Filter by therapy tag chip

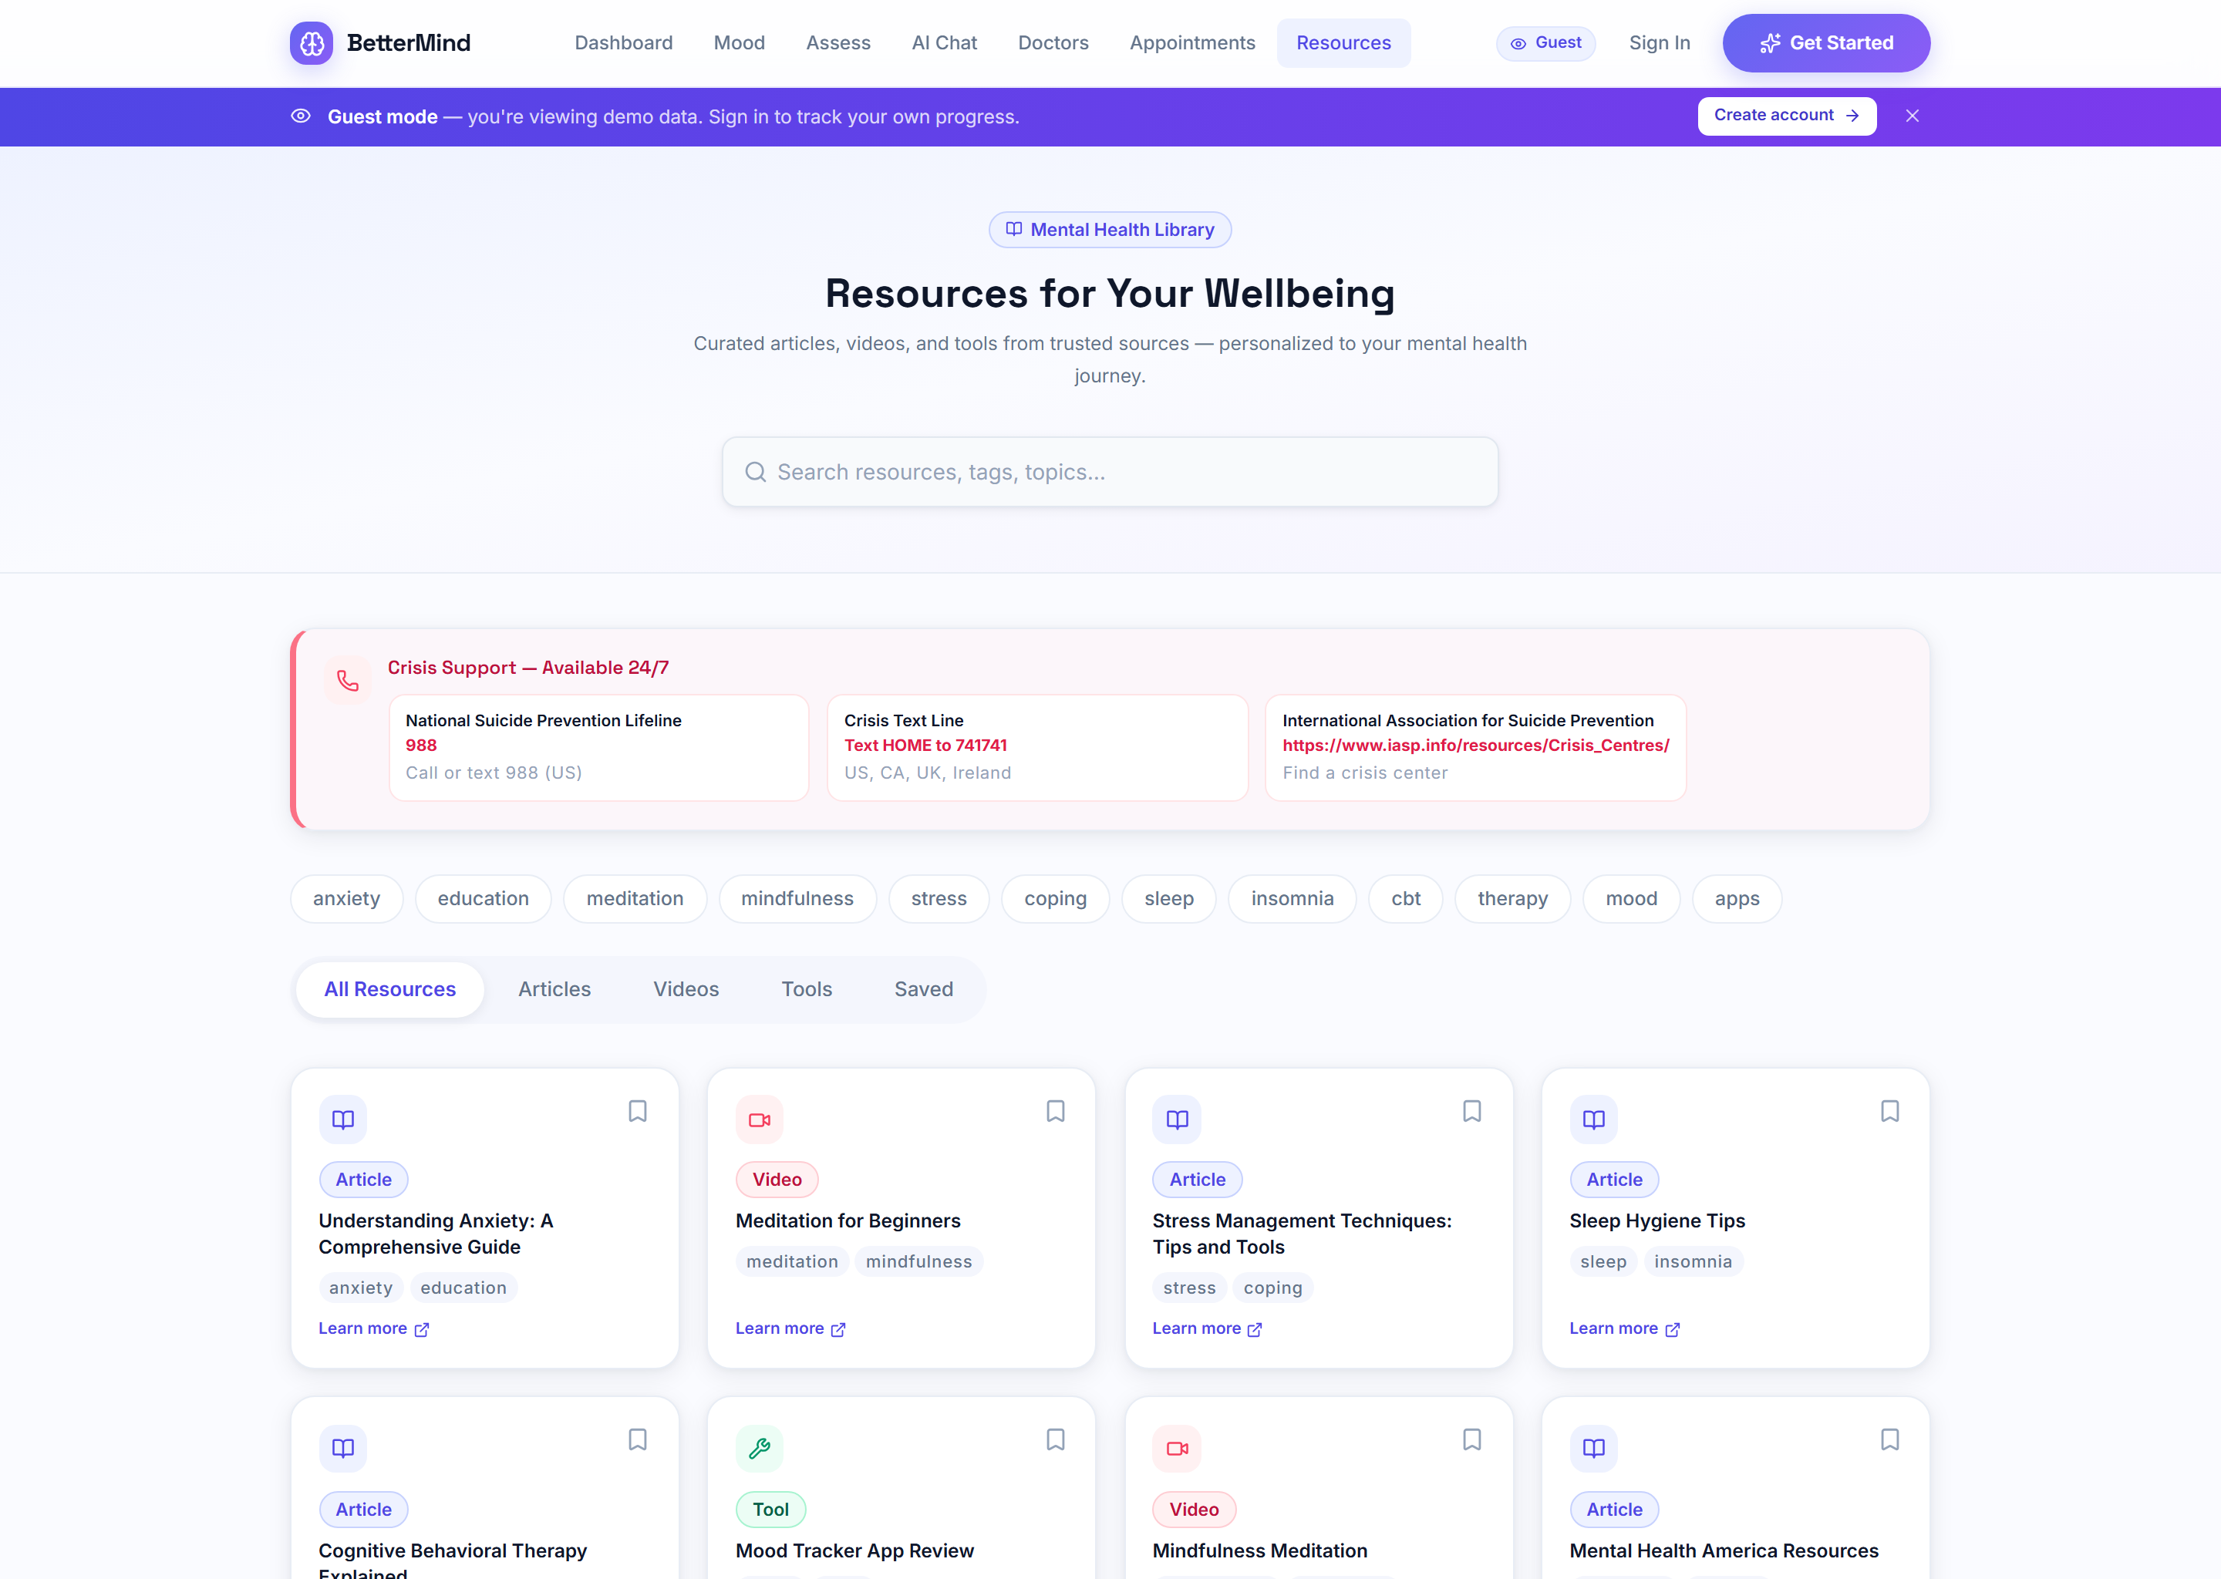click(1512, 898)
